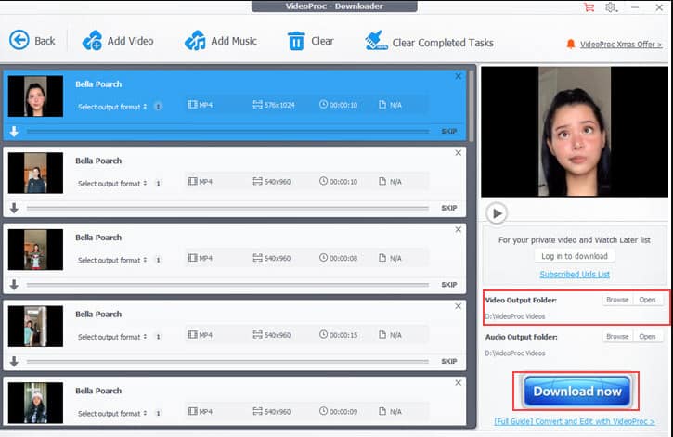Click the bell icon beside Xmas Offer
Image resolution: width=673 pixels, height=437 pixels.
(570, 44)
